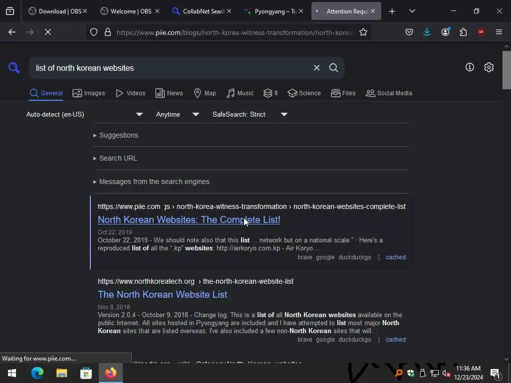
Task: Open the Auto-detect language dropdown
Action: click(85, 114)
